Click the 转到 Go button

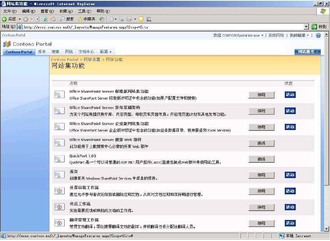(319, 27)
